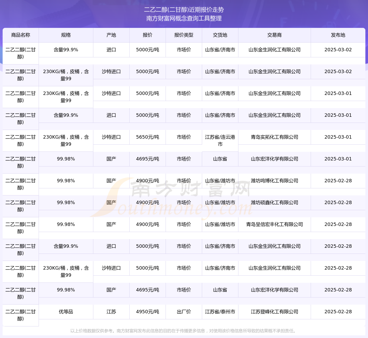This screenshot has height=338, width=368.
Task: Click the 报价类型 column header
Action: (x=184, y=35)
